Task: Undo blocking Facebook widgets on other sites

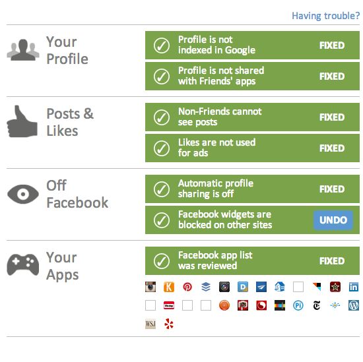Action: [333, 220]
